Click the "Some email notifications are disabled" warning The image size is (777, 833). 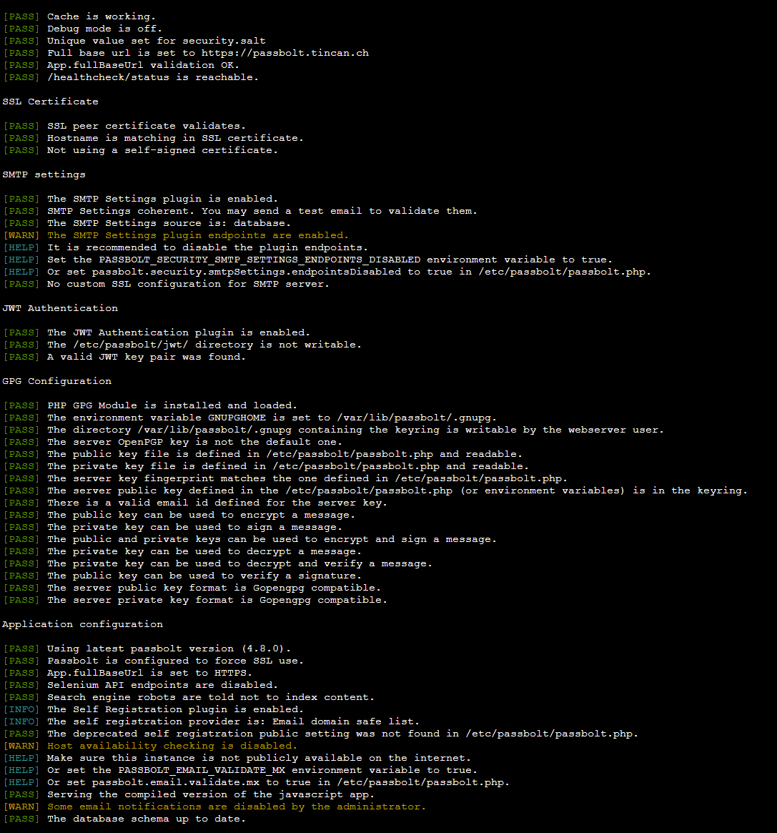[x=236, y=807]
